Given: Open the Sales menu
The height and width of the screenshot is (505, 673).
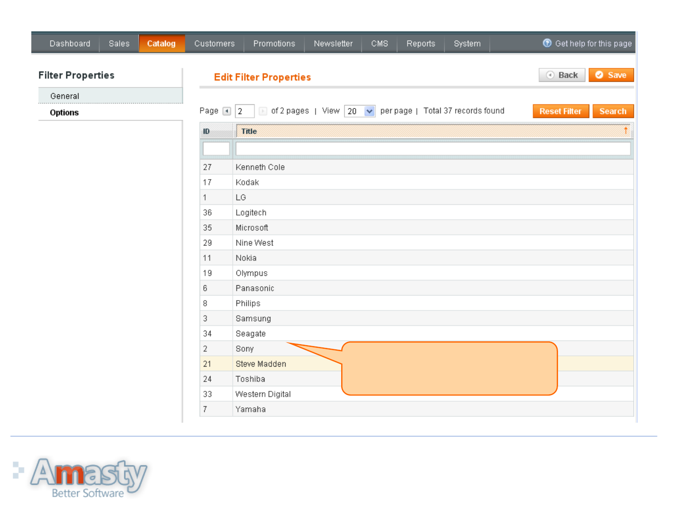Looking at the screenshot, I should tap(119, 43).
